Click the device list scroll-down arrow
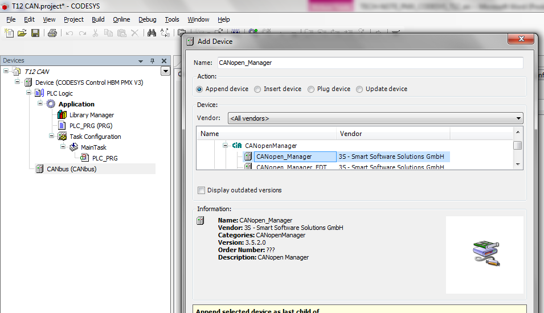Viewport: 544px width, 313px height. (518, 164)
